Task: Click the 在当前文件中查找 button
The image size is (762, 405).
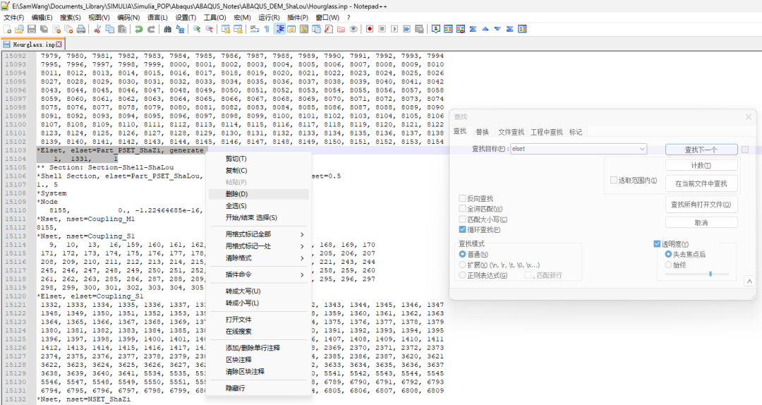Action: click(x=701, y=183)
